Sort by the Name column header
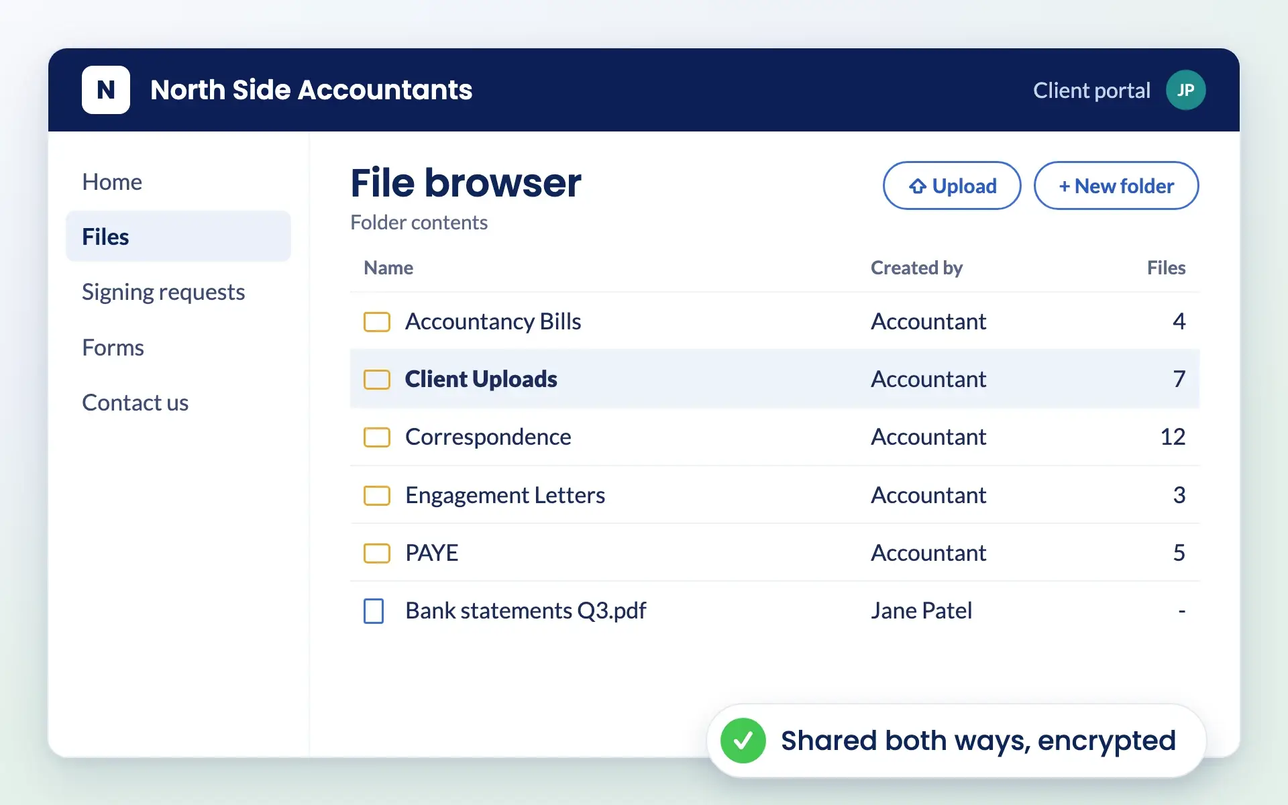 pos(388,268)
